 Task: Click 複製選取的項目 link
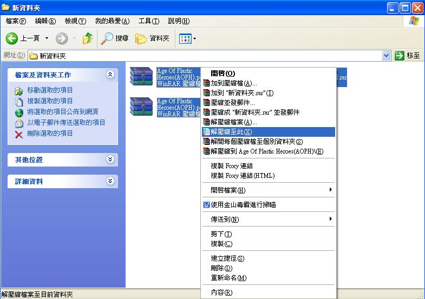pyautogui.click(x=50, y=101)
